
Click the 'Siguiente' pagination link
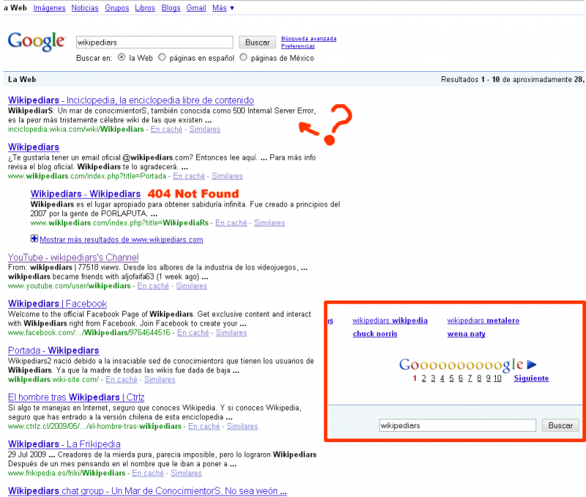(x=531, y=378)
